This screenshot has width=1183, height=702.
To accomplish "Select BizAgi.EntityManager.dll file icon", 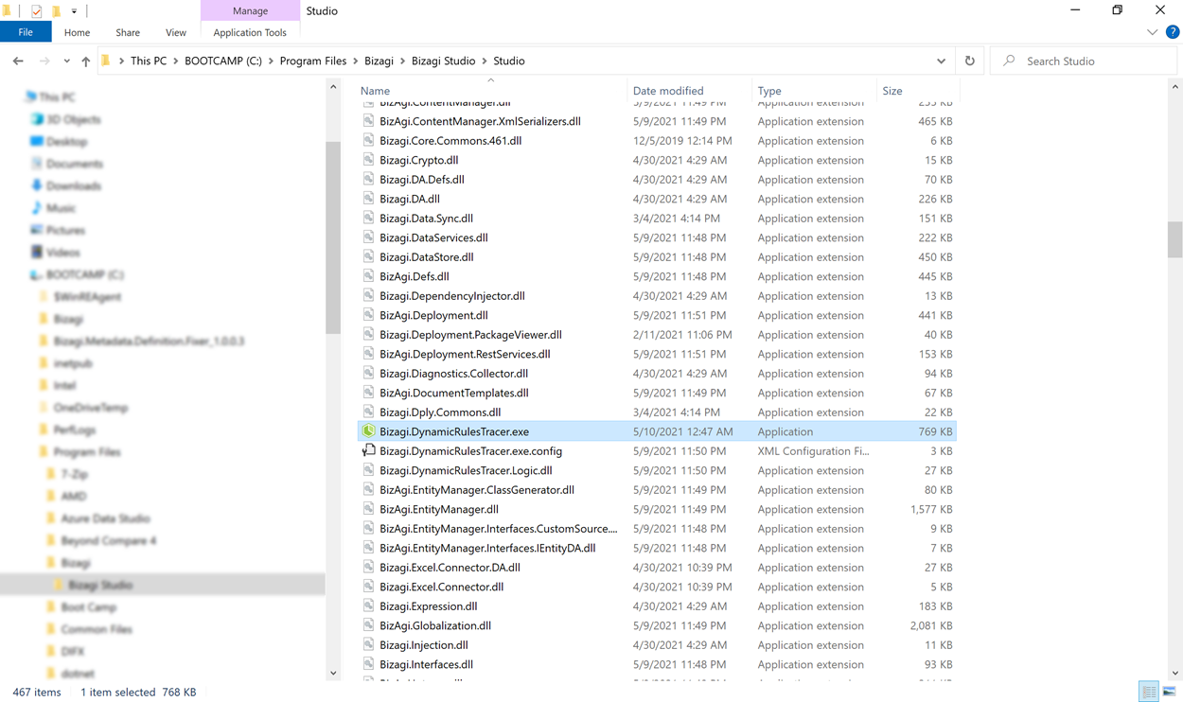I will 369,509.
